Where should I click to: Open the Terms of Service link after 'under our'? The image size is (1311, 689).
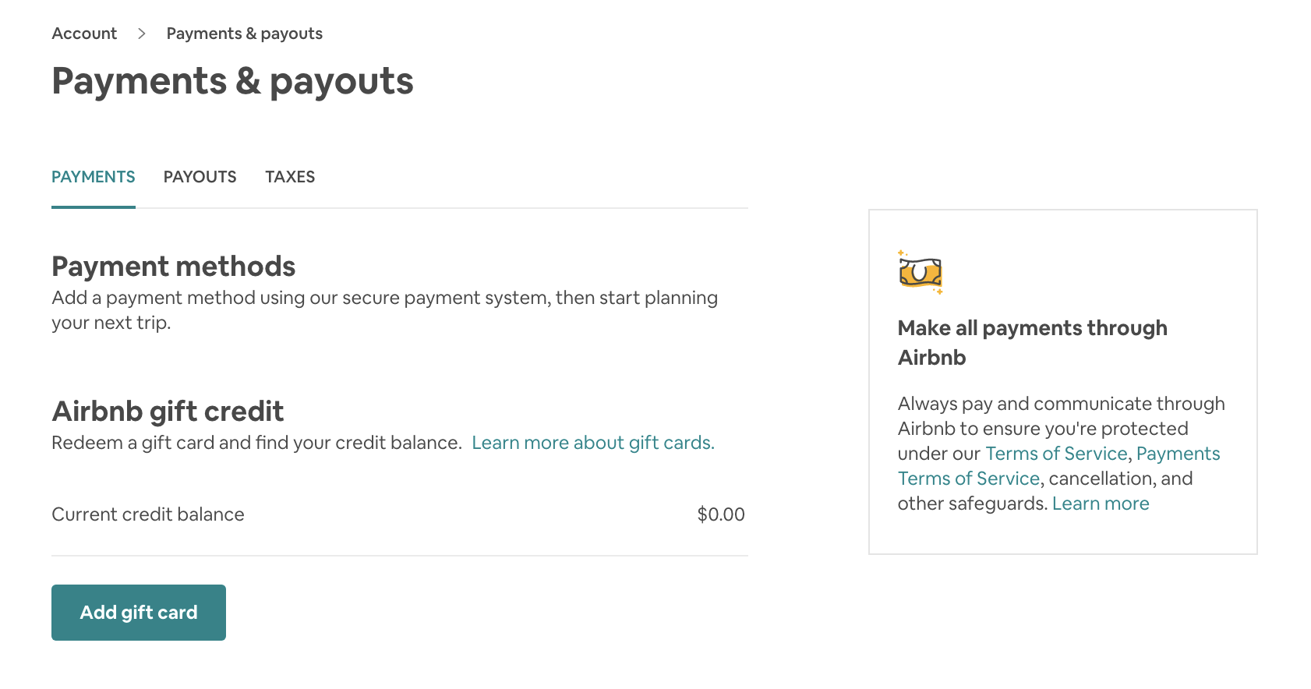pyautogui.click(x=1056, y=454)
